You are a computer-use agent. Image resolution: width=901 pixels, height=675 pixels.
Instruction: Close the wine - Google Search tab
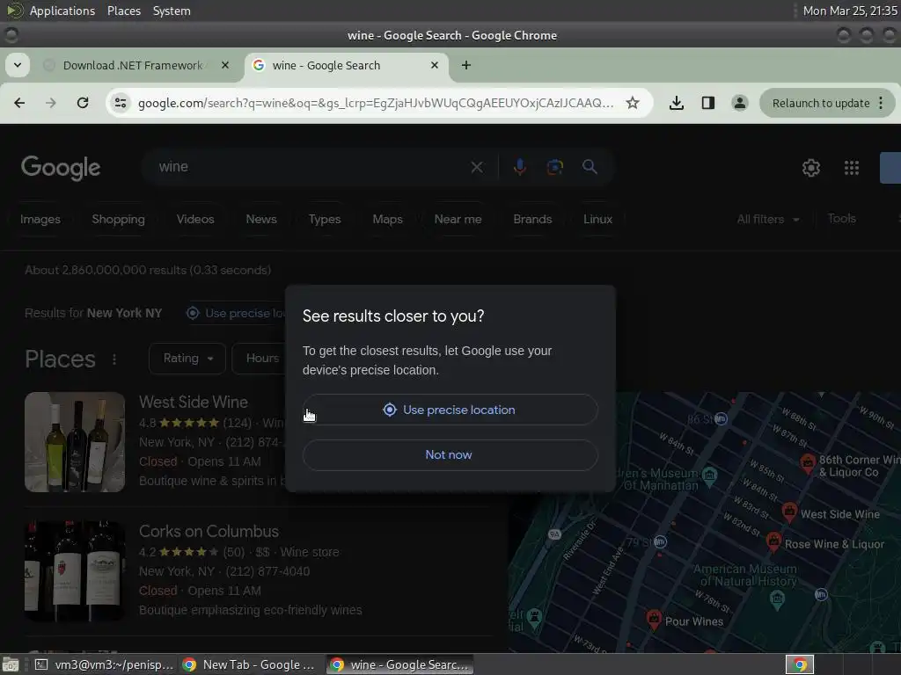coord(435,65)
